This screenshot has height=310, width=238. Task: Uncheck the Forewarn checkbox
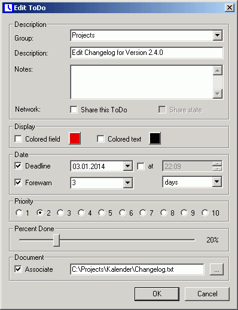tap(18, 182)
